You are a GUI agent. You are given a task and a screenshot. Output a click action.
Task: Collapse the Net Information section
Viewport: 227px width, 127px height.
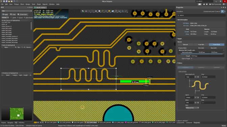(x=182, y=20)
